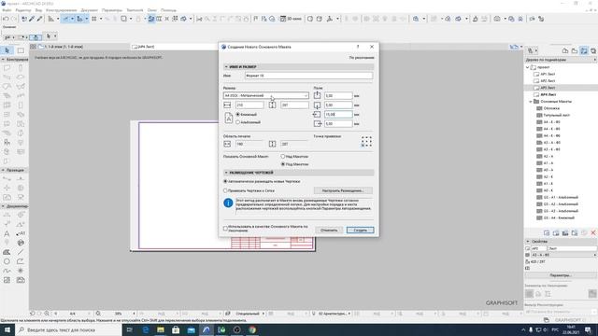Open the Файл menu
This screenshot has height=336, width=598.
(x=7, y=10)
